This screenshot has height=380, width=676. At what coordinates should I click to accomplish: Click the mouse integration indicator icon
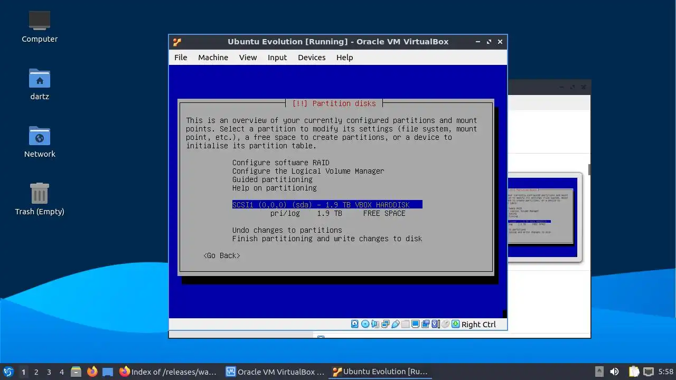pyautogui.click(x=445, y=324)
